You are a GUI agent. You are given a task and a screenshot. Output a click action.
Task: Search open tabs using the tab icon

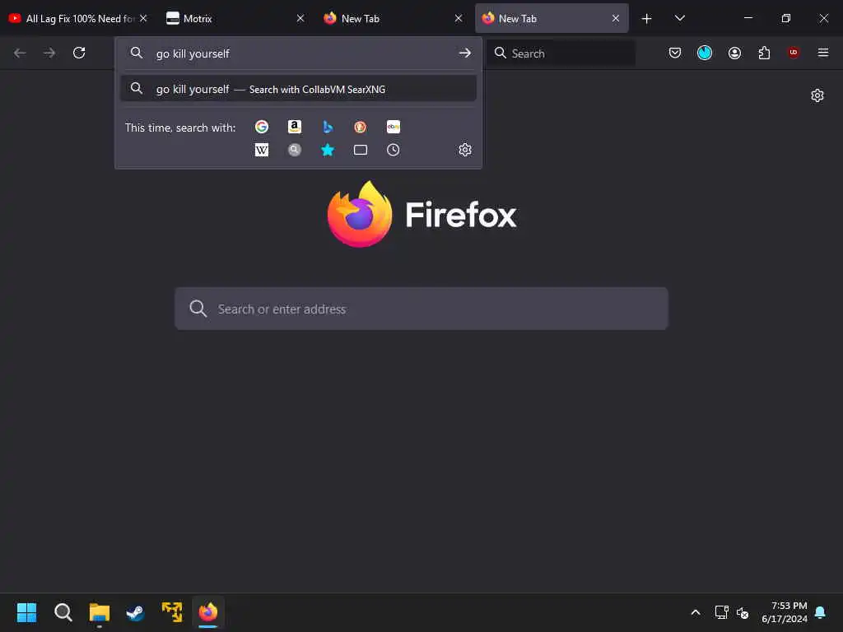click(361, 150)
